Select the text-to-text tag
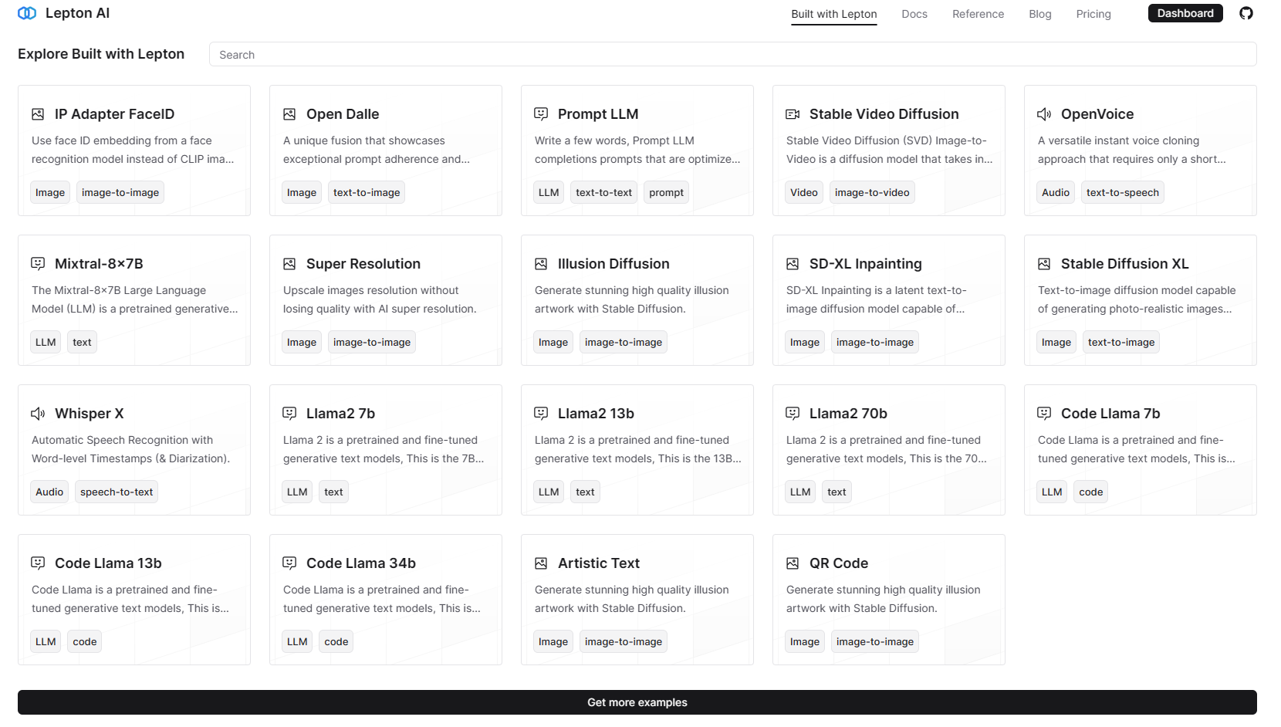The width and height of the screenshot is (1281, 727). click(x=604, y=192)
